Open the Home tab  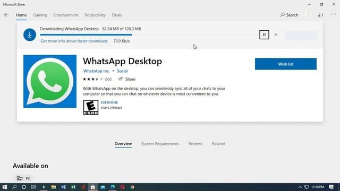pos(21,15)
